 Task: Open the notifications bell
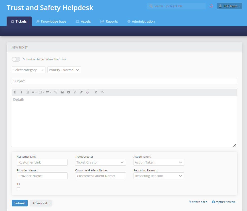211,6
